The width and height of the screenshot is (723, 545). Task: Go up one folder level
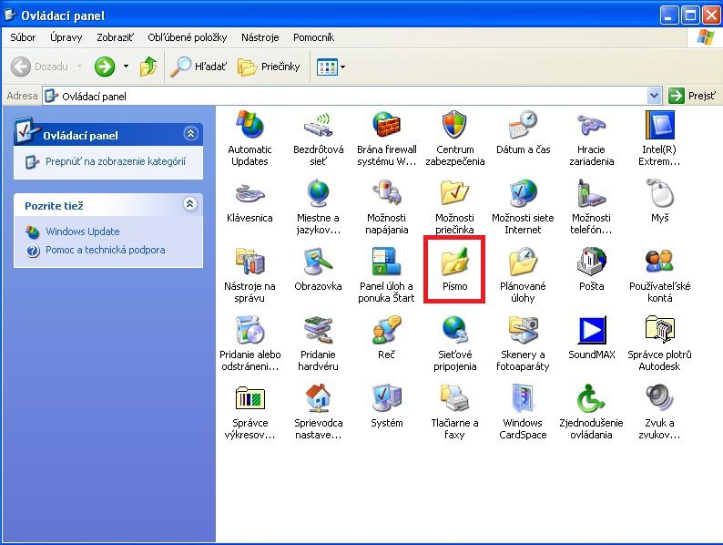148,67
